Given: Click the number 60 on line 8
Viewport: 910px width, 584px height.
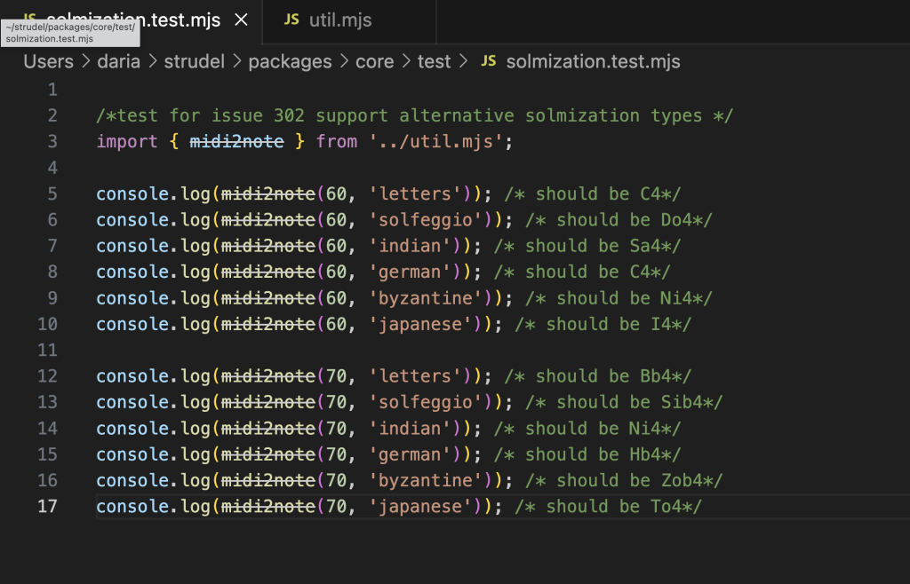Looking at the screenshot, I should [x=336, y=272].
